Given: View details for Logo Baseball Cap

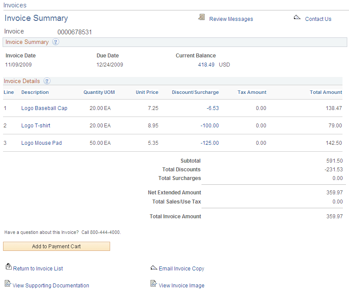Looking at the screenshot, I should click(x=44, y=108).
